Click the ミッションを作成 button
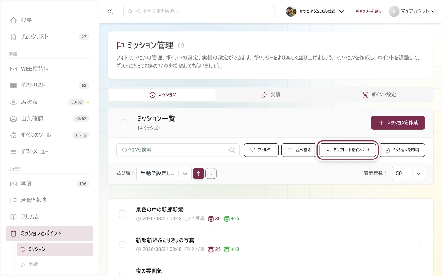Viewport: 442px width, 276px height. [x=398, y=123]
